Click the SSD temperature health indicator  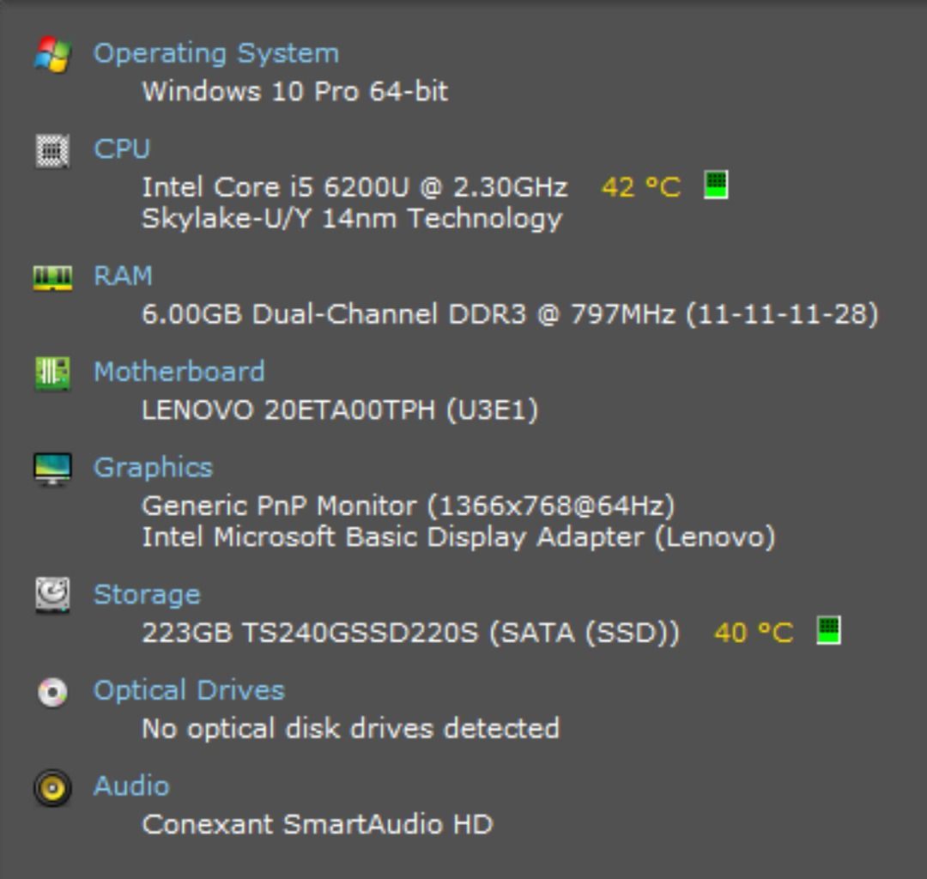(x=826, y=632)
